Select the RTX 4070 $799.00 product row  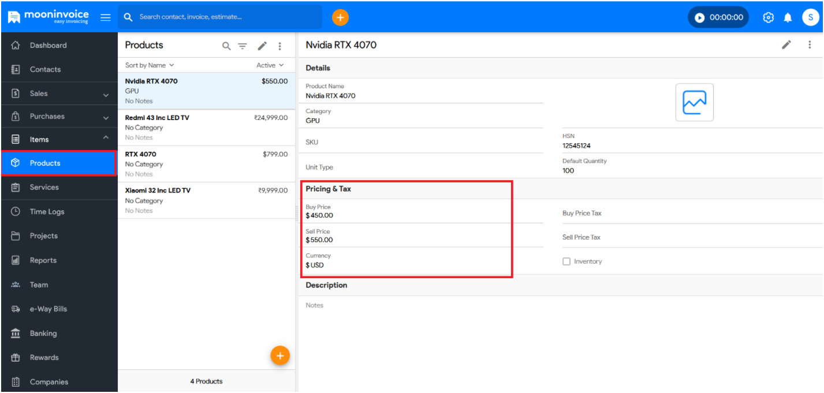206,164
